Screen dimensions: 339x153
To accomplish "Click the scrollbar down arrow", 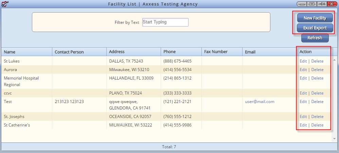I will 334,138.
